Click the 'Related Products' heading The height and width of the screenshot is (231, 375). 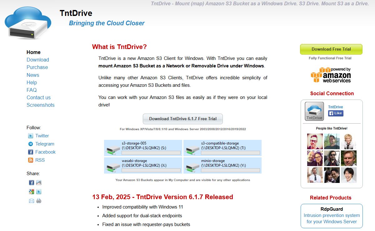click(x=331, y=198)
